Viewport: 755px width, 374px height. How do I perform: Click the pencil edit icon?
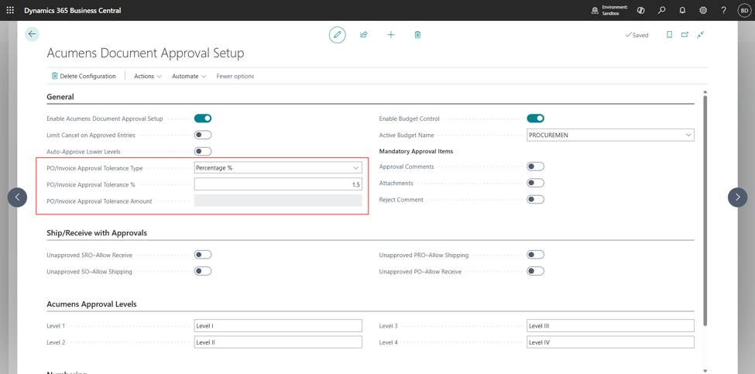point(338,35)
